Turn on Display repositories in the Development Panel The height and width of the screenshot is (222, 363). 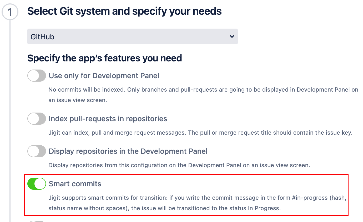37,151
